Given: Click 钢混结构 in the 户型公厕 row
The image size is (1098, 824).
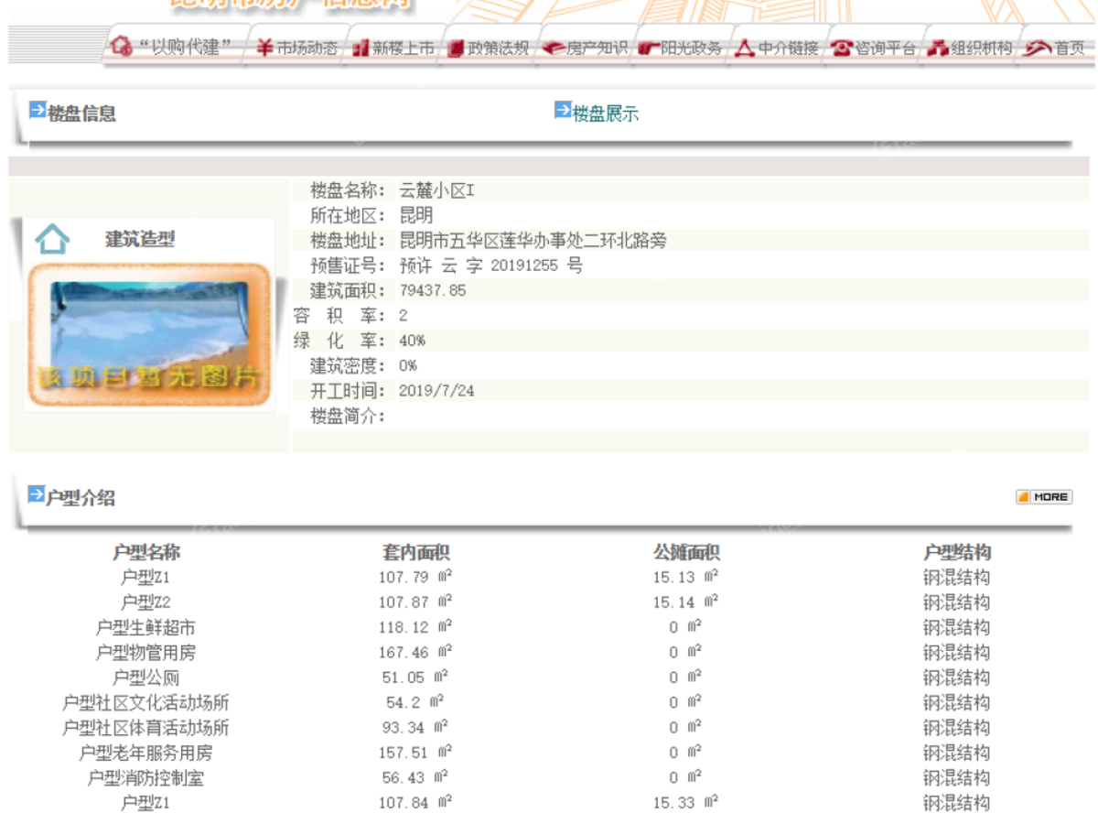Looking at the screenshot, I should (x=956, y=678).
